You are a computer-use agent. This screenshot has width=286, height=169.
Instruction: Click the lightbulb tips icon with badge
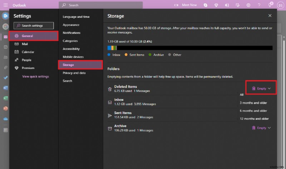pyautogui.click(x=270, y=5)
